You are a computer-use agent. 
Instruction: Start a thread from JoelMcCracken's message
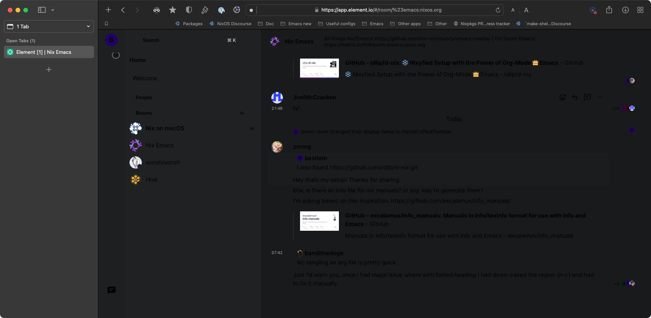click(587, 97)
